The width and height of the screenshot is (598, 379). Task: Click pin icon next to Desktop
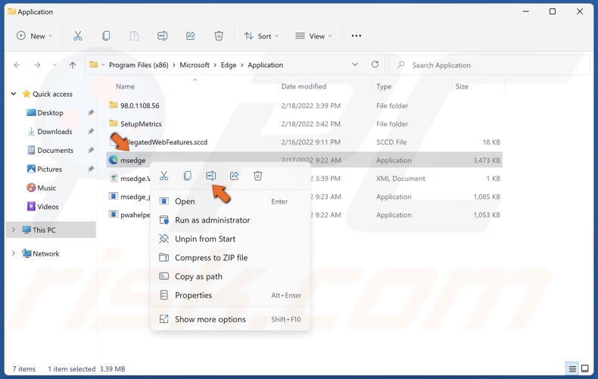pyautogui.click(x=91, y=113)
